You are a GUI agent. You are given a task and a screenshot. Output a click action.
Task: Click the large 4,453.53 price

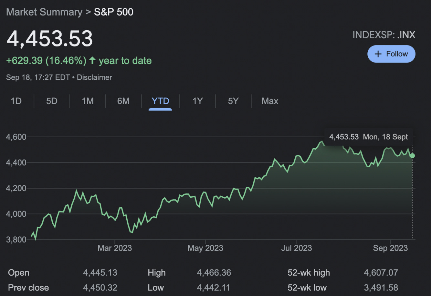(50, 38)
